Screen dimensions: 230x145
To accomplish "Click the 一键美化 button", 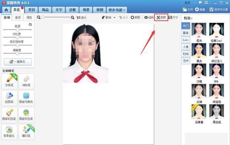I will 17,62.
